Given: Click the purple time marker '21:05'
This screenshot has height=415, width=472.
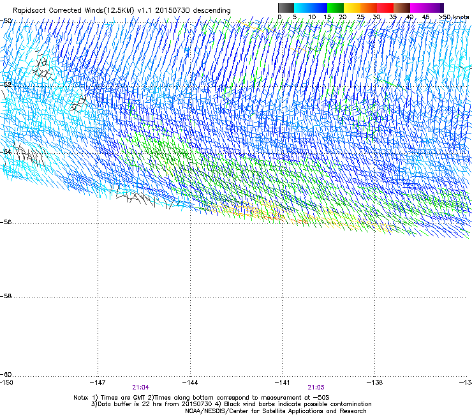Looking at the screenshot, I should (316, 388).
